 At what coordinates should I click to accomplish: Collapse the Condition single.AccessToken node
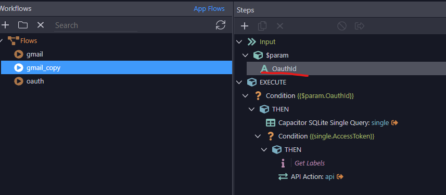coord(258,136)
